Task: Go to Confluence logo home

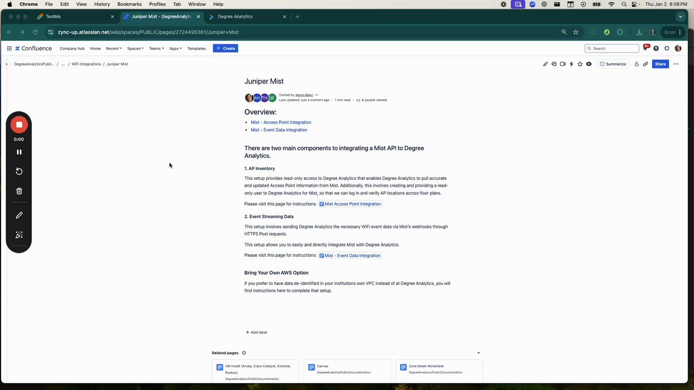Action: [34, 48]
